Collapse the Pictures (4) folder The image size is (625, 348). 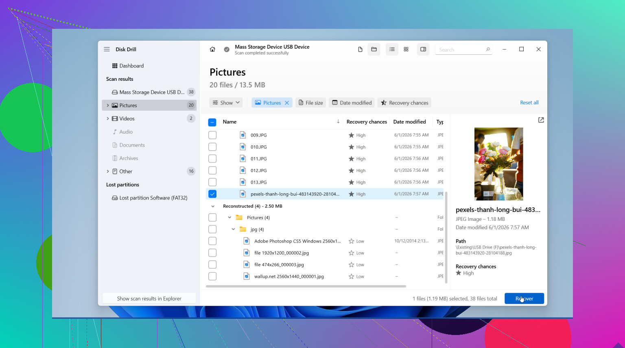[x=229, y=218]
